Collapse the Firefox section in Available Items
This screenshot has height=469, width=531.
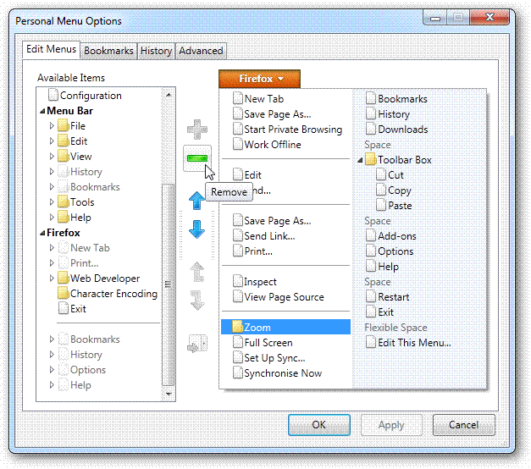42,233
